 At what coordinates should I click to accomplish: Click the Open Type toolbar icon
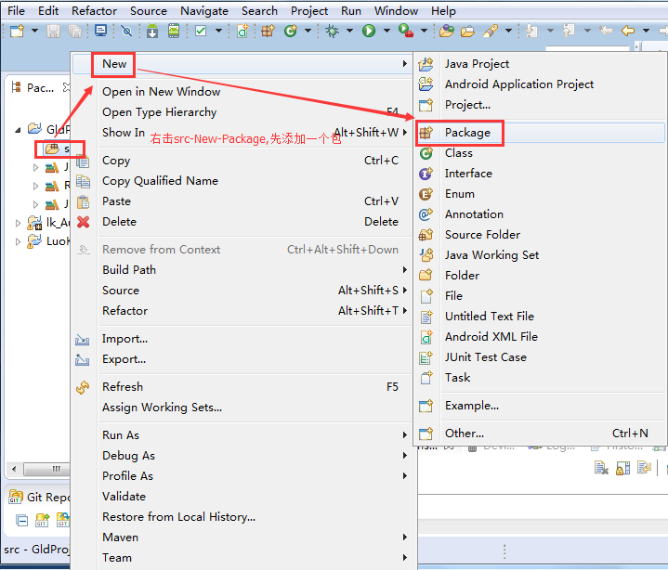click(x=446, y=31)
